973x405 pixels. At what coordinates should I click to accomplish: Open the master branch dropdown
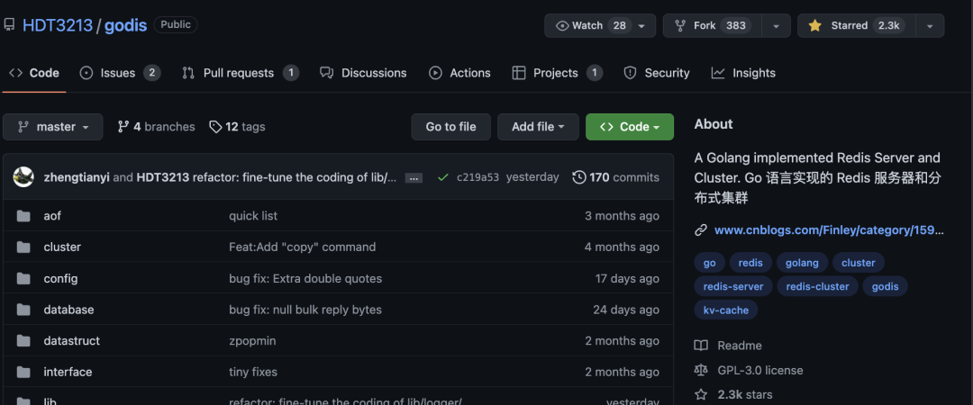(52, 127)
